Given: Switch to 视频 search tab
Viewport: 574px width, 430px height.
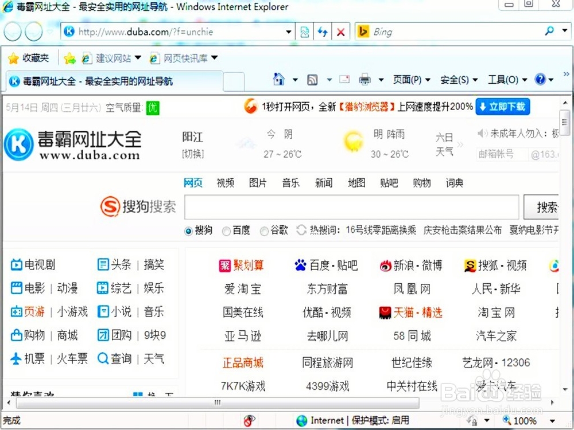Looking at the screenshot, I should click(225, 182).
